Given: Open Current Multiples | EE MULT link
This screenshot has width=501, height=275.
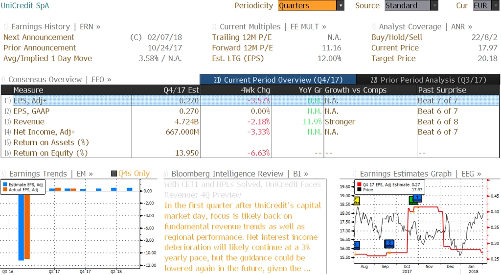Looking at the screenshot, I should tap(273, 27).
